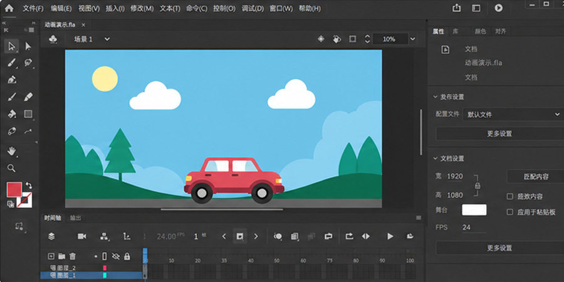Click the camera icon in timeline
Image resolution: width=564 pixels, height=282 pixels.
click(82, 236)
